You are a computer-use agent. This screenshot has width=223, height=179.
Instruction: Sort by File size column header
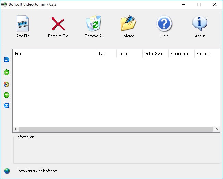(207, 54)
